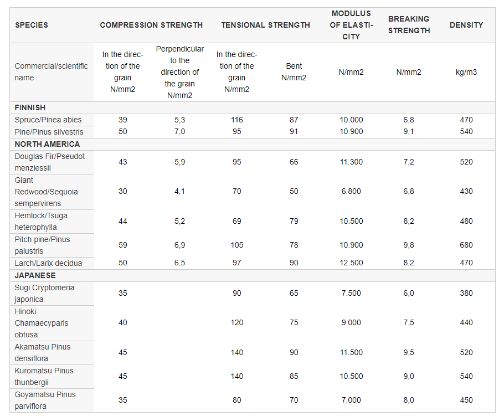
Task: Click the Hinoki Chamaecyparis obtusa cell
Action: click(x=52, y=323)
